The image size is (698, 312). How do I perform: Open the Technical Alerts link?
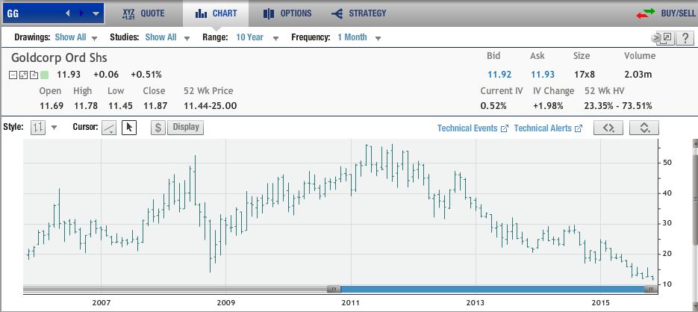[x=548, y=128]
